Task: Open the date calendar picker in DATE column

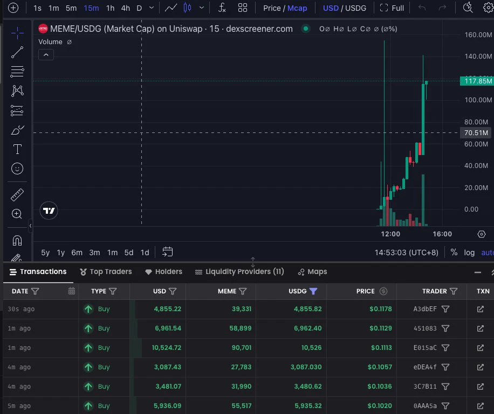Action: 72,291
